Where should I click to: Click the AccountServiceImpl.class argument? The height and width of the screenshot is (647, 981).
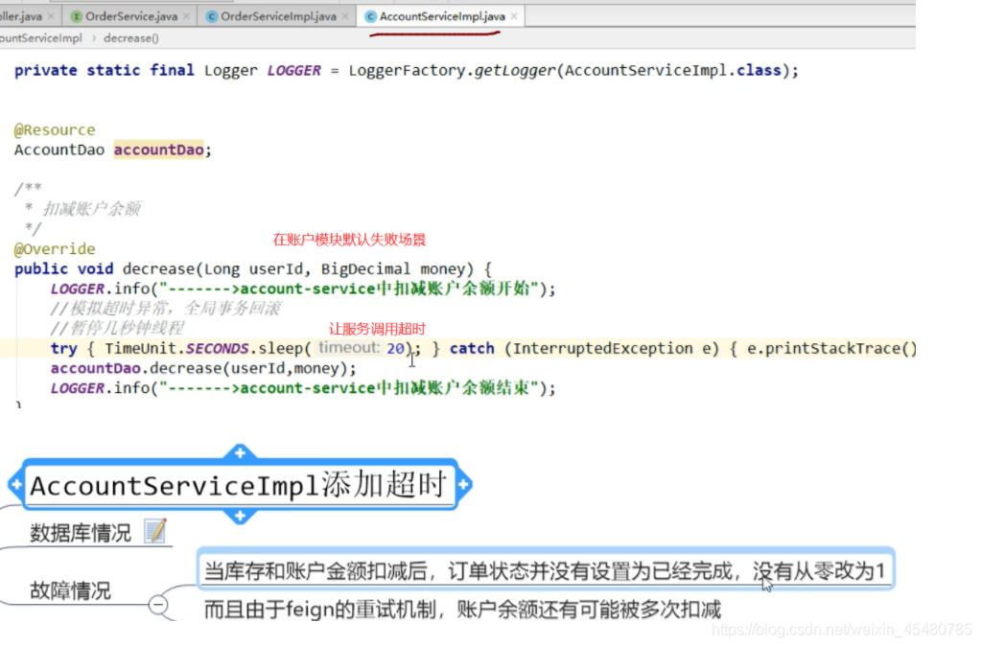point(672,71)
